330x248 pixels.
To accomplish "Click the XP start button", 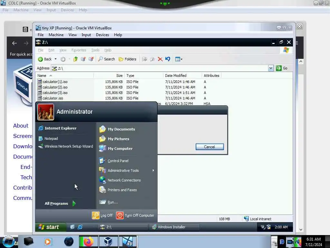I will [x=51, y=227].
